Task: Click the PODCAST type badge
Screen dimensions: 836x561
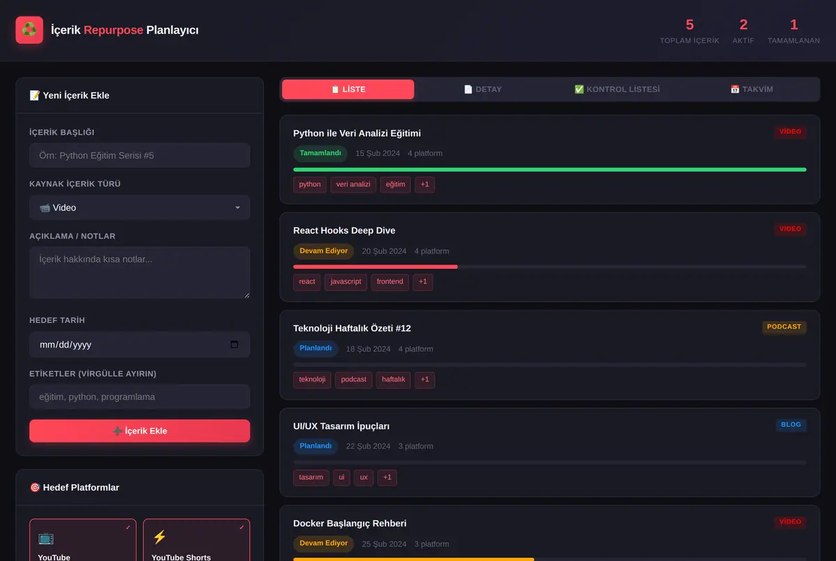Action: (x=784, y=326)
